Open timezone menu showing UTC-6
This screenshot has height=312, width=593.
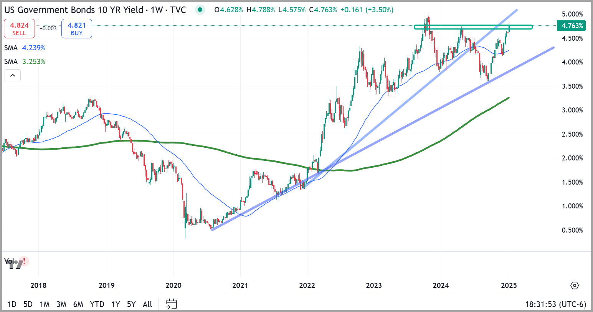tap(555, 304)
